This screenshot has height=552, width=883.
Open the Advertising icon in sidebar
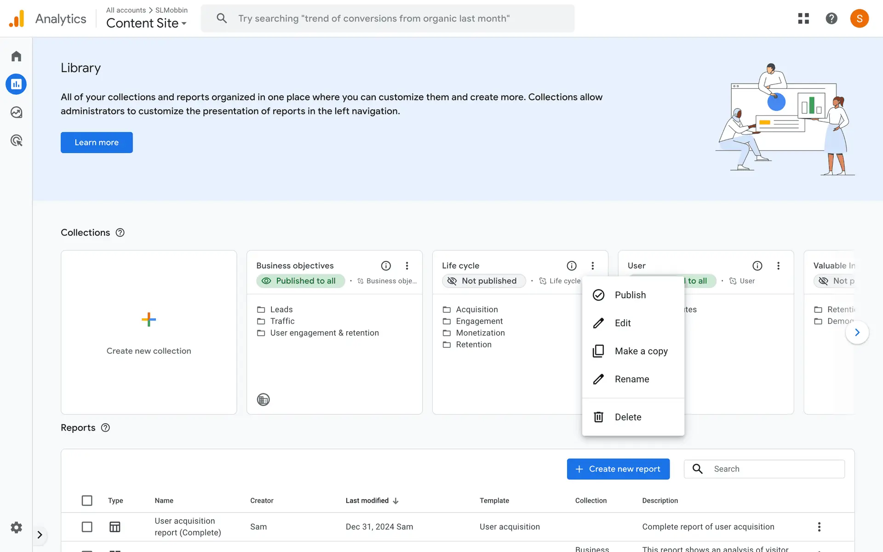(16, 140)
